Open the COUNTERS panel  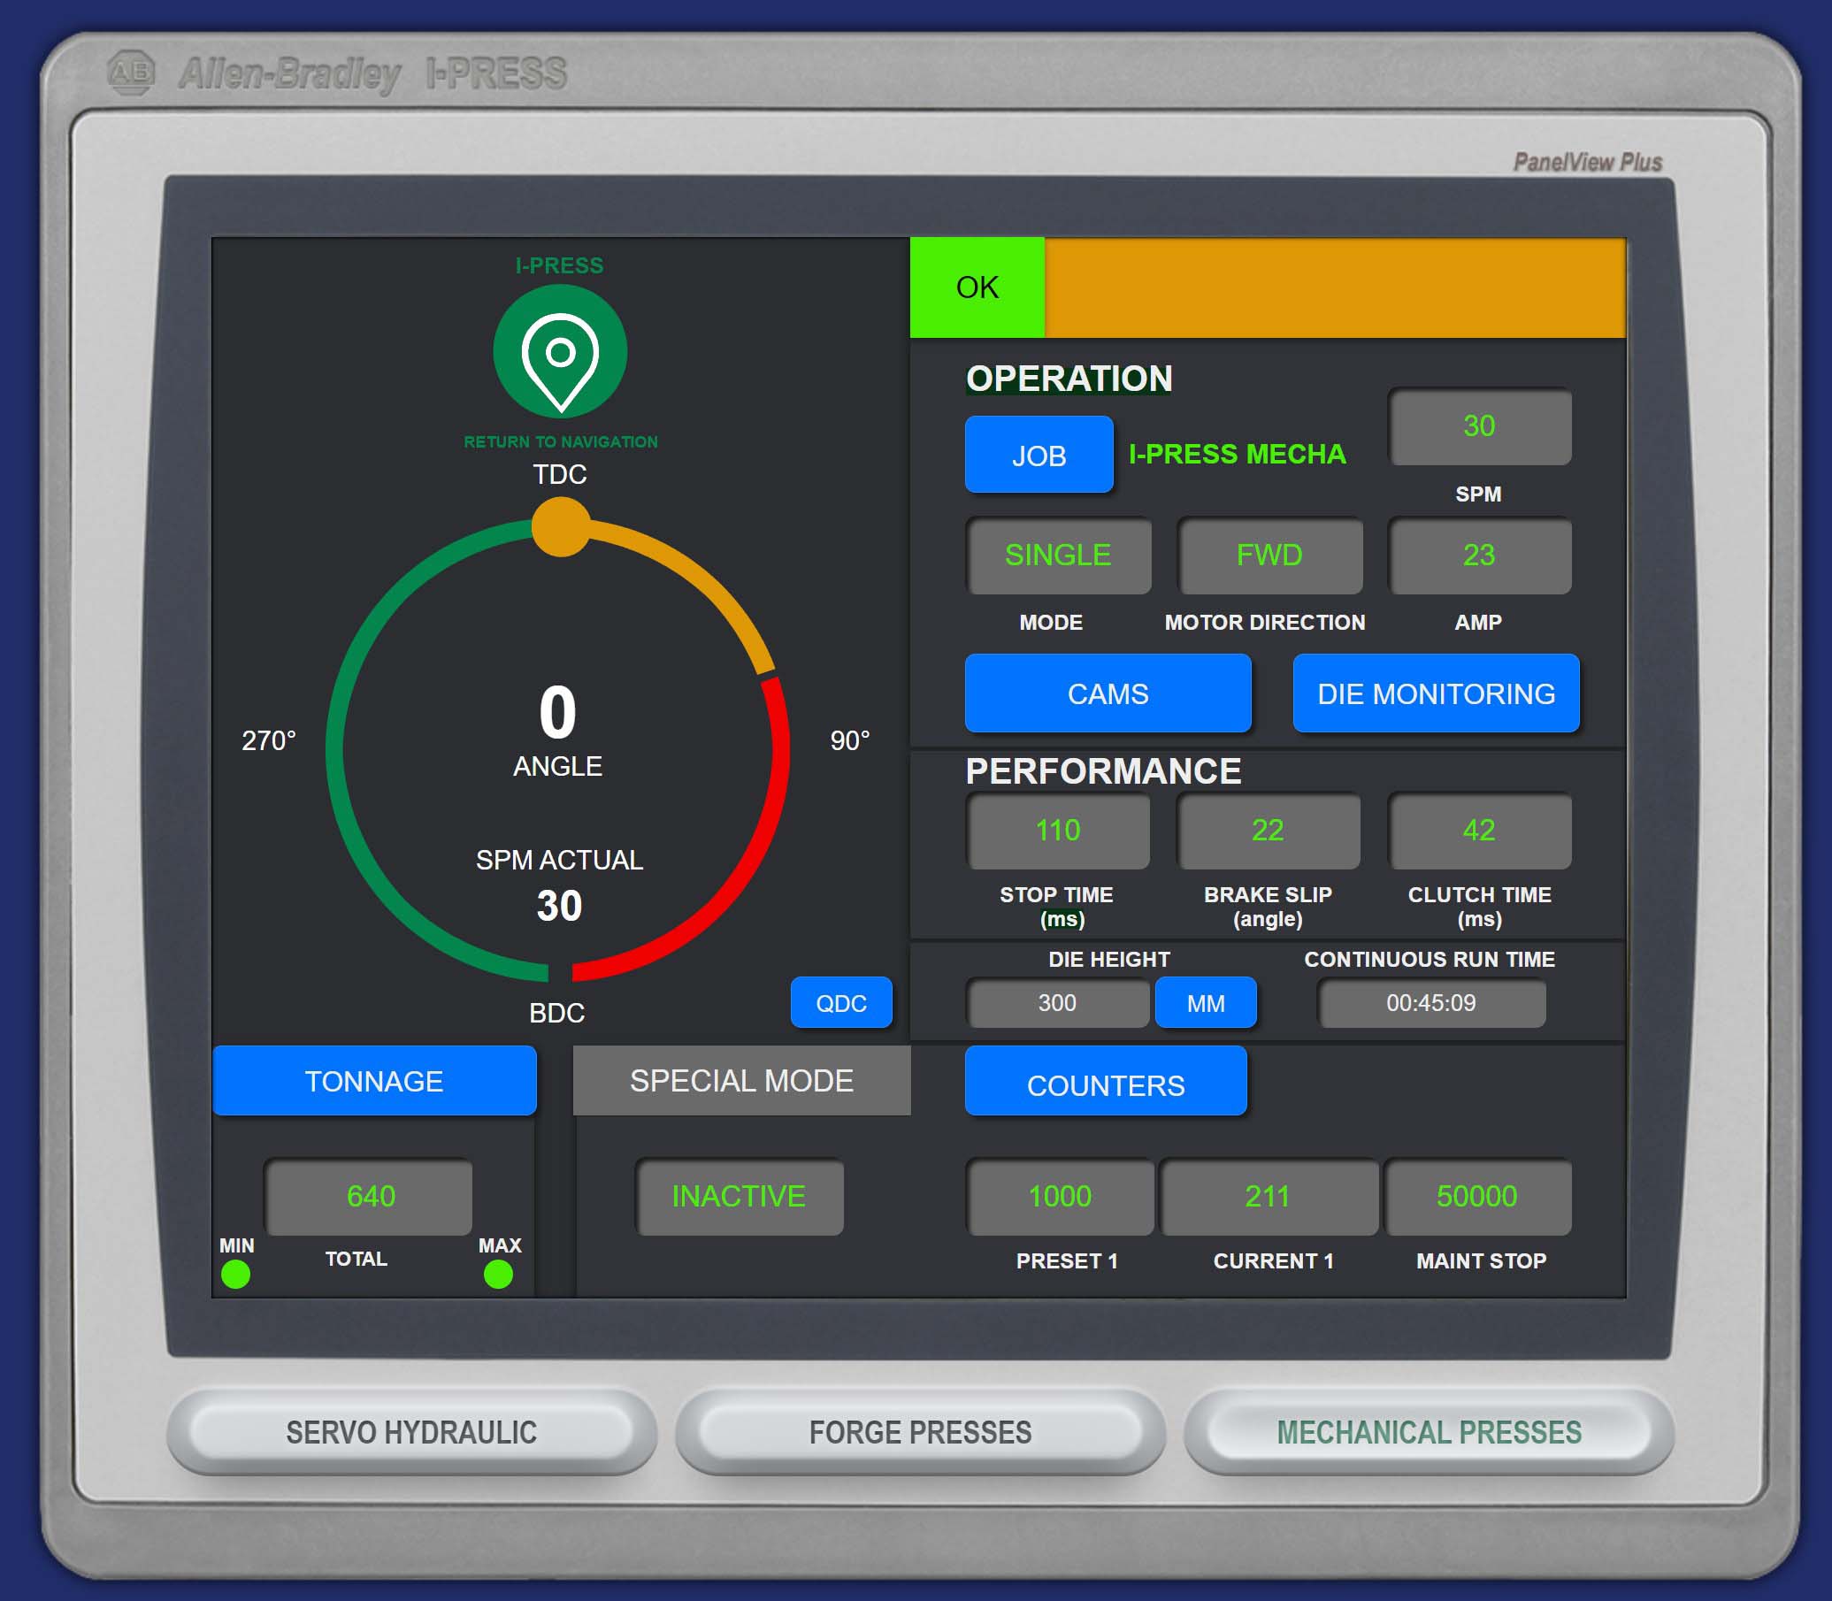1106,1084
